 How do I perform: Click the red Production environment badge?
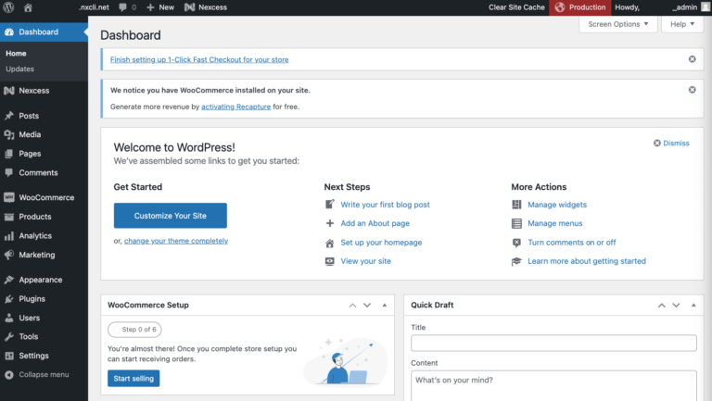click(579, 7)
